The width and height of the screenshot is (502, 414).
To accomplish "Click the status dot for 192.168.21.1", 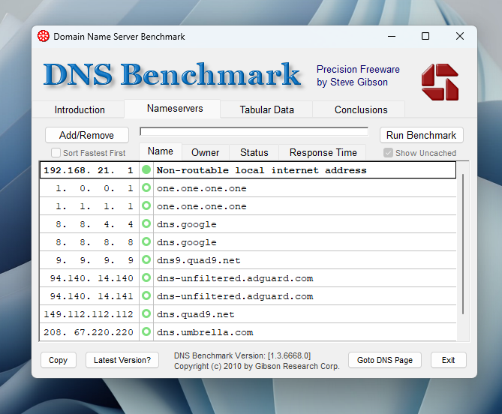I will [146, 169].
